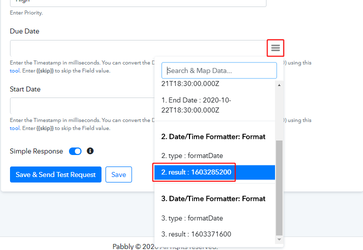Image resolution: width=363 pixels, height=250 pixels.
Task: Click the dropdown list scrollbar thumb
Action: click(x=279, y=187)
